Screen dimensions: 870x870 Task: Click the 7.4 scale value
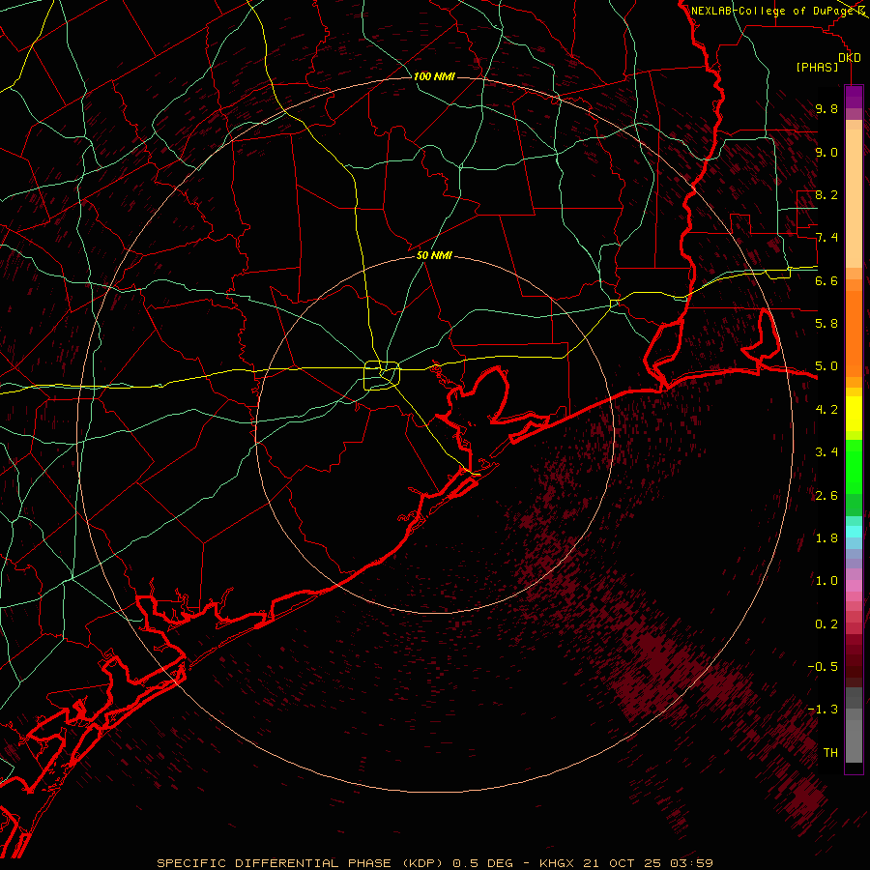(826, 238)
